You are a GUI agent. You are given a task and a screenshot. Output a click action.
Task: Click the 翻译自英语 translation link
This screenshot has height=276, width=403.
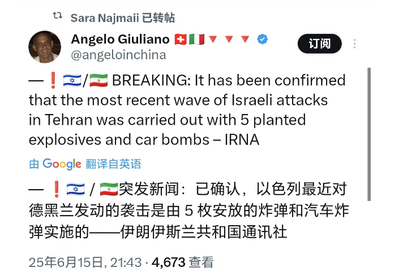(113, 164)
